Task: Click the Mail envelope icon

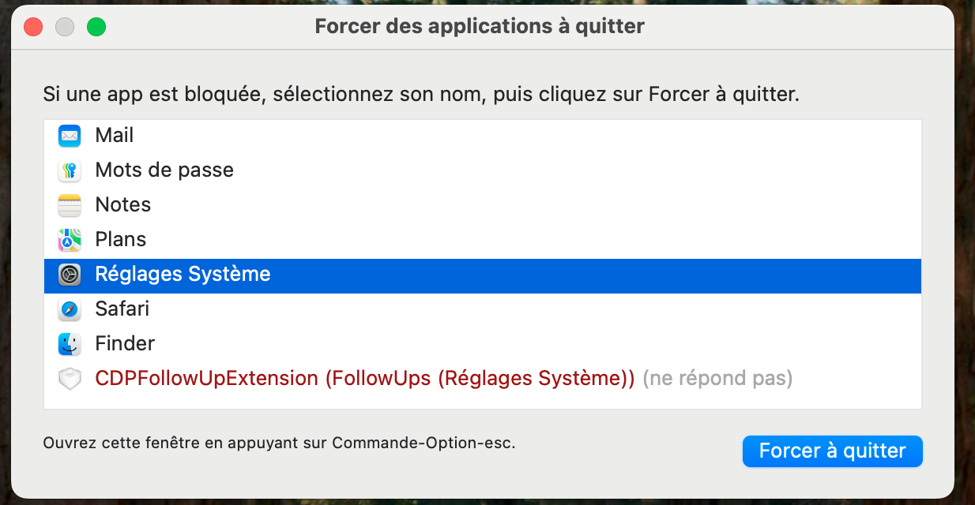Action: pos(70,136)
